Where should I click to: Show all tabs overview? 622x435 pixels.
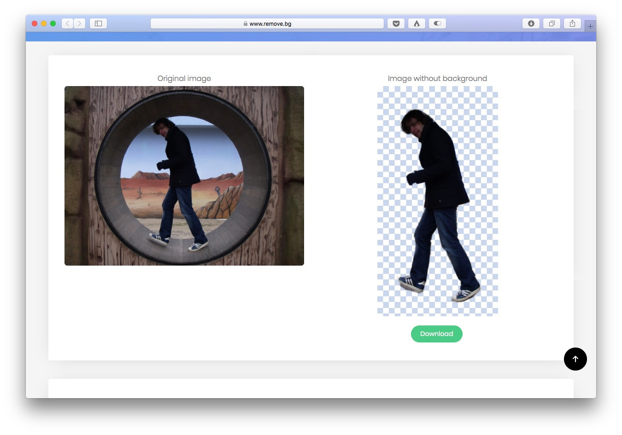pos(552,23)
